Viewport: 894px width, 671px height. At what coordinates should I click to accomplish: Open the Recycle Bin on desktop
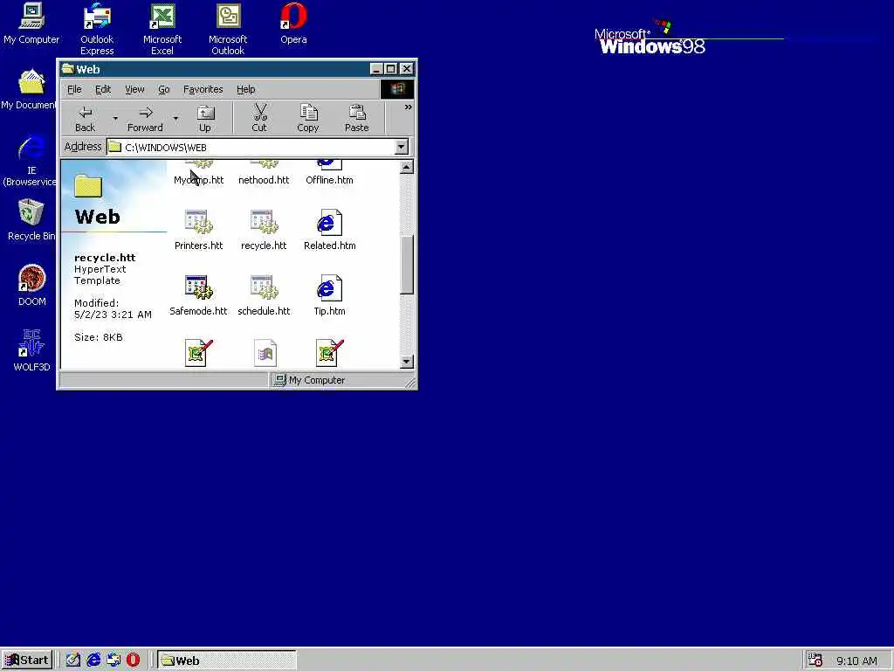click(31, 219)
